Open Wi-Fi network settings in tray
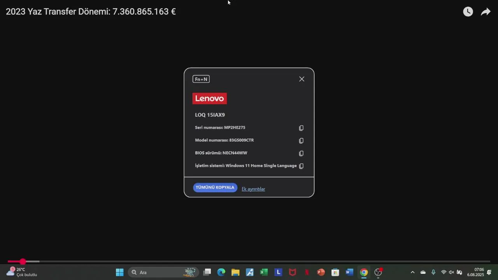This screenshot has height=280, width=498. click(x=444, y=272)
